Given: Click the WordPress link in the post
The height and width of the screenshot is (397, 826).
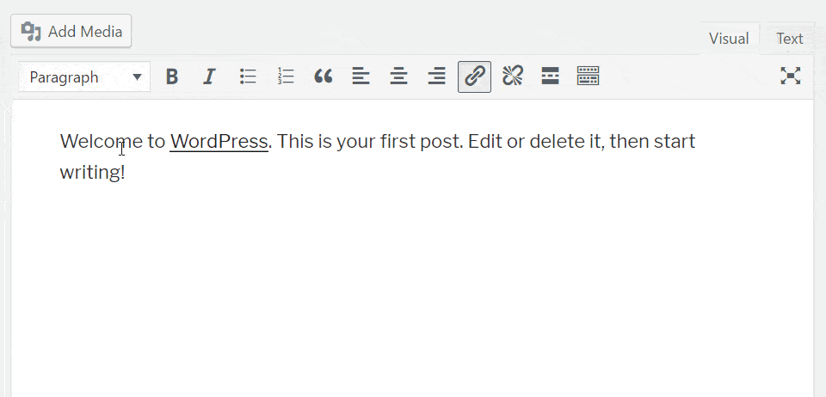Looking at the screenshot, I should click(219, 141).
